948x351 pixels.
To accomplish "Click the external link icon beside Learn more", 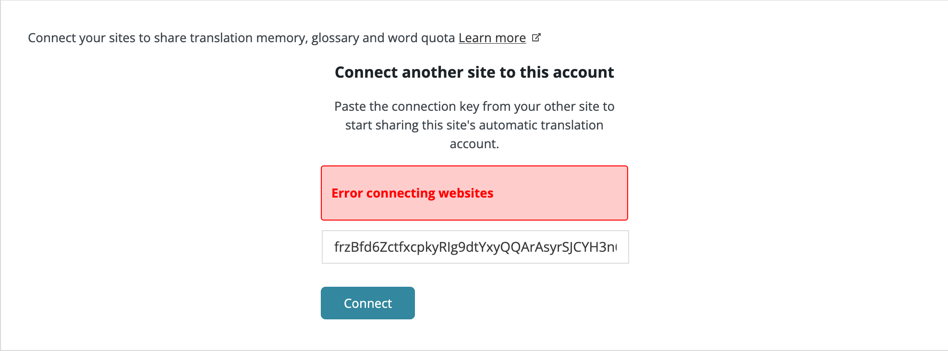I will pos(536,37).
